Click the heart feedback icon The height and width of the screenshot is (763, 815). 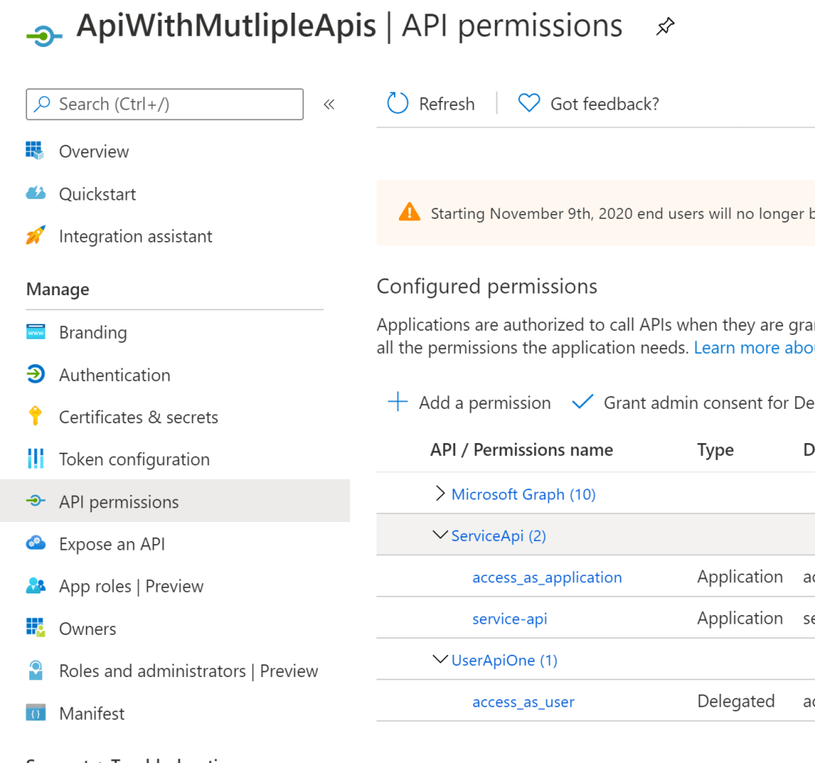[x=529, y=103]
